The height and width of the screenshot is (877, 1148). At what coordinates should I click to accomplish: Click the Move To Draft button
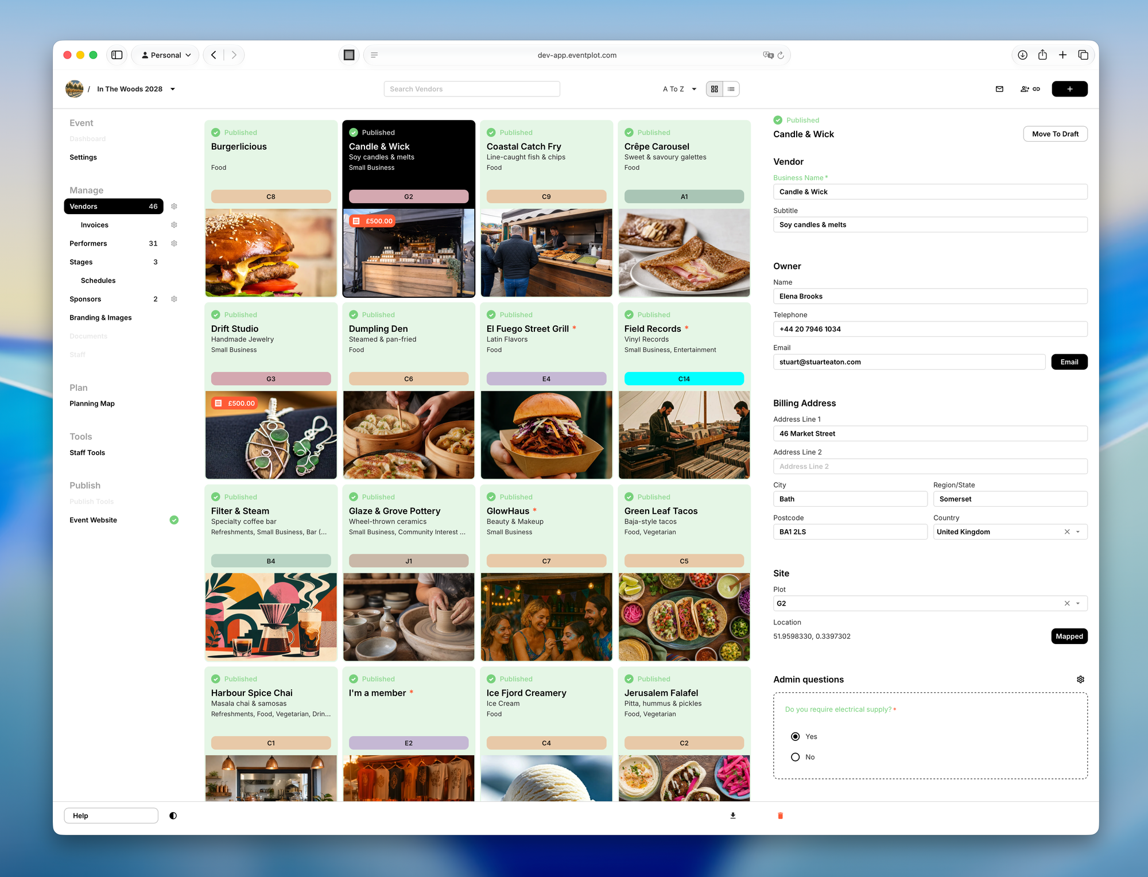(x=1055, y=134)
